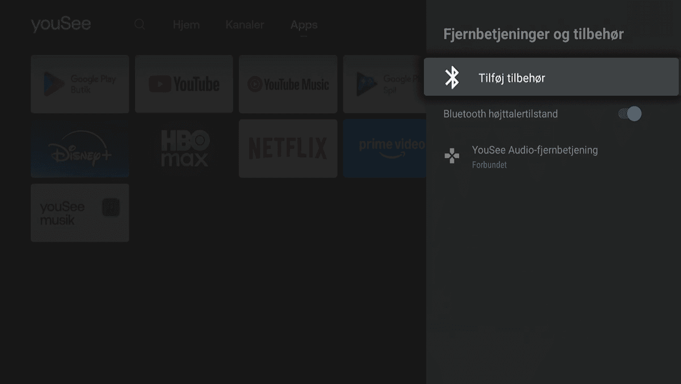Click the Forbundet status text

point(489,165)
